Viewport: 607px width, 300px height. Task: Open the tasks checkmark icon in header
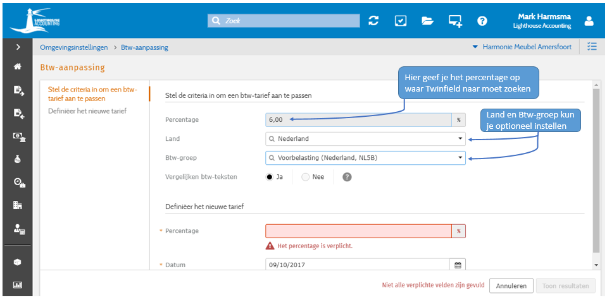(x=401, y=21)
